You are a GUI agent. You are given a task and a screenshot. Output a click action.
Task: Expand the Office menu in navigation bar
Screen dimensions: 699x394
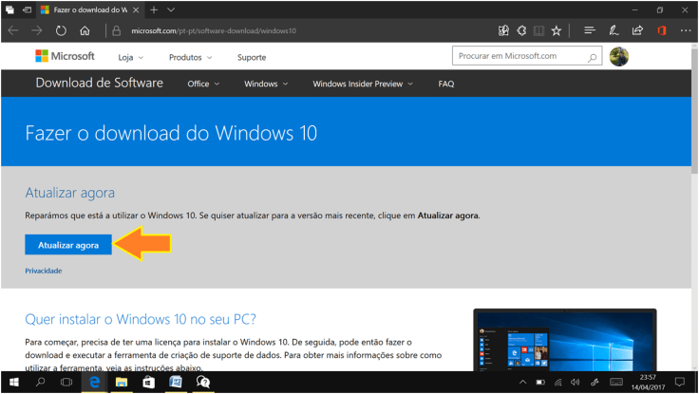(202, 84)
